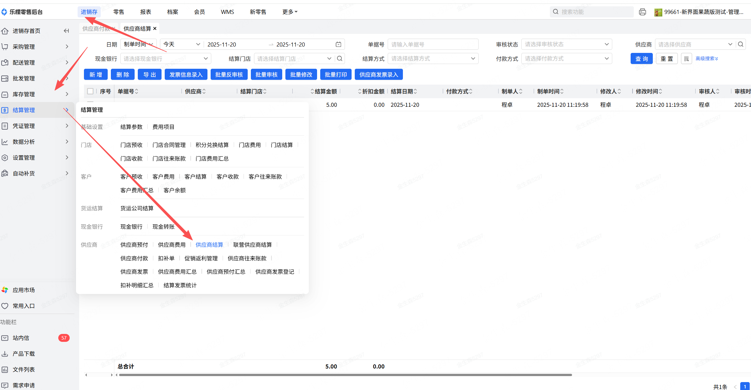Open the date range calendar icon
Viewport: 751px width, 390px height.
[x=338, y=44]
